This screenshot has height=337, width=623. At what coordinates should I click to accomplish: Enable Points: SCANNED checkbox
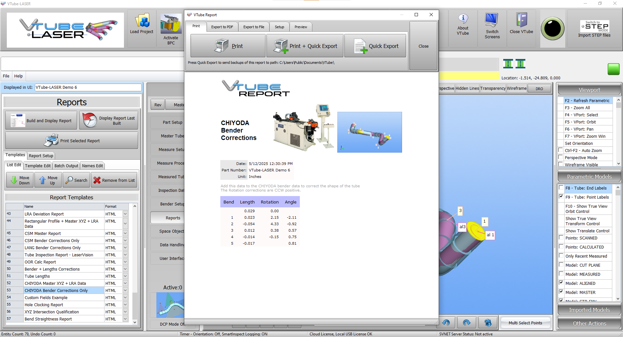point(561,238)
